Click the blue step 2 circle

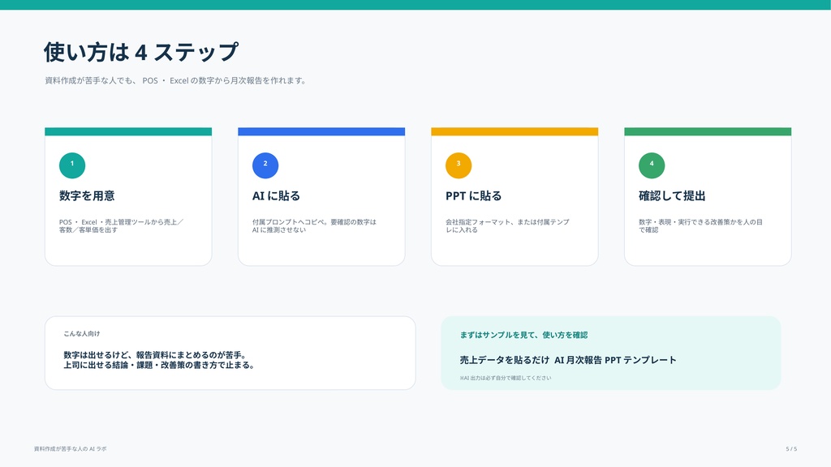(265, 165)
